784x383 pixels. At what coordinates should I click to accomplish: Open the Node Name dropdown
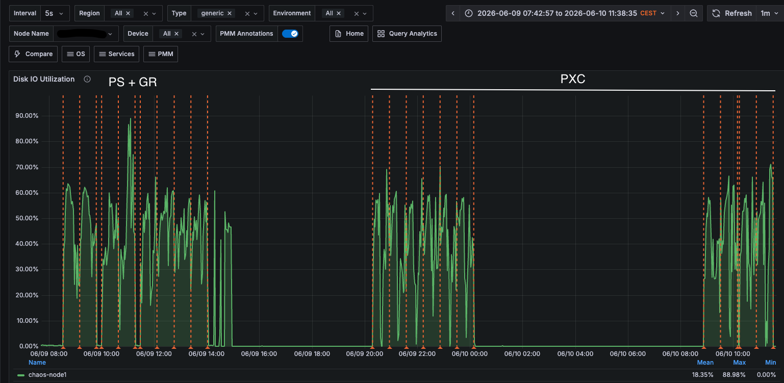point(86,34)
